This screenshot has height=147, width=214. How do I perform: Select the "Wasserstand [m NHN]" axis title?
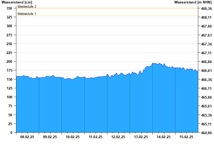pos(193,2)
